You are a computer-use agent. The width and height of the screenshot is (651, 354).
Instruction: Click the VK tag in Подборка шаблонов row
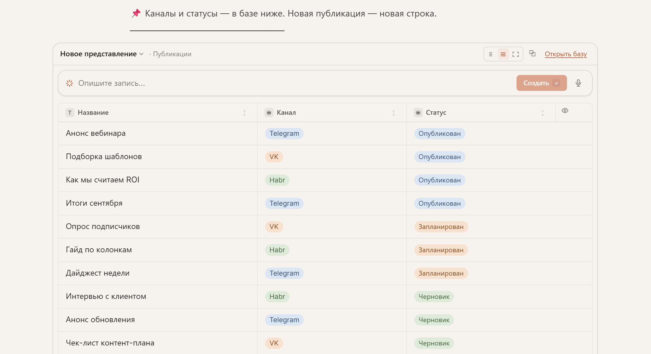274,157
